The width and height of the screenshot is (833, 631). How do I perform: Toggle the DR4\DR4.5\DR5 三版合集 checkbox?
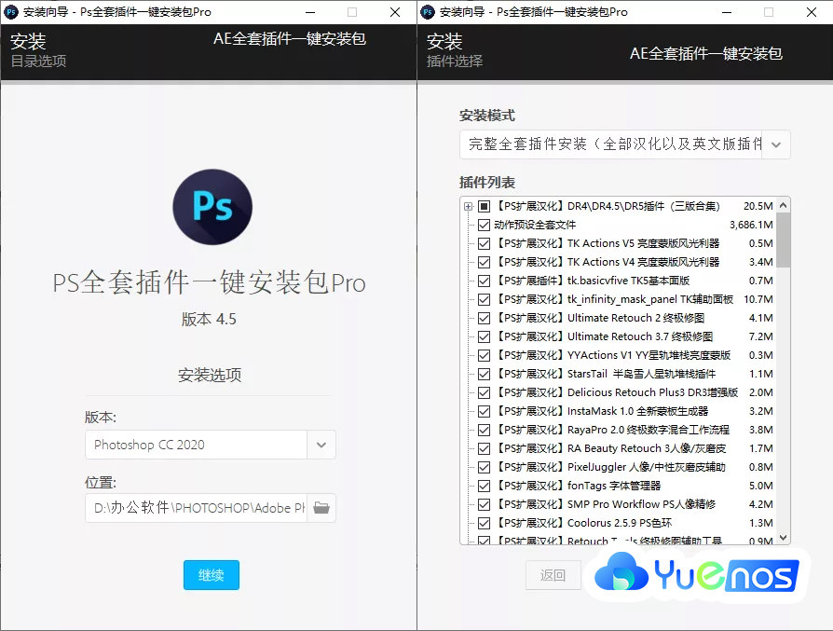click(x=485, y=206)
